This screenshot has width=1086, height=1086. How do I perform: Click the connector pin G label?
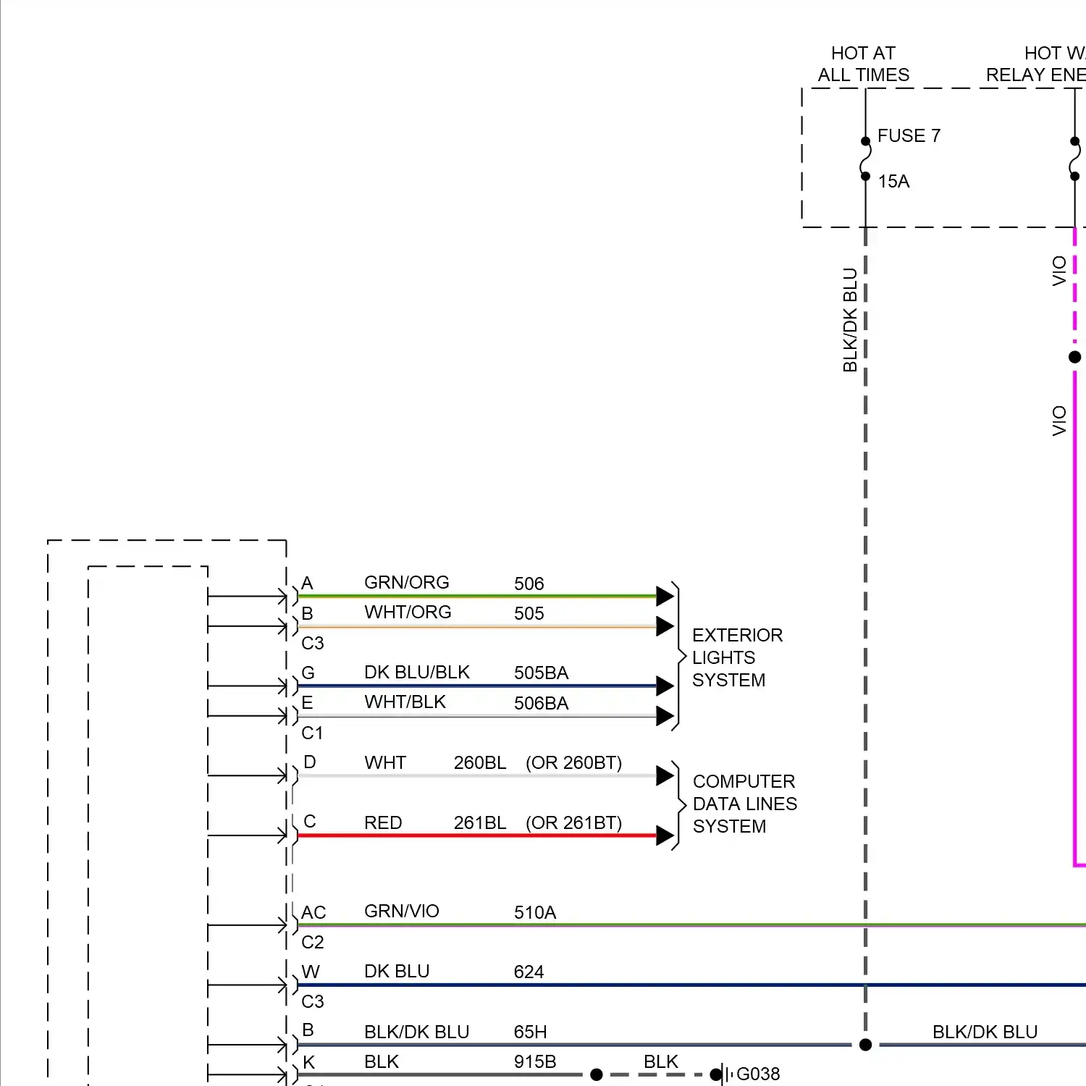[x=308, y=673]
